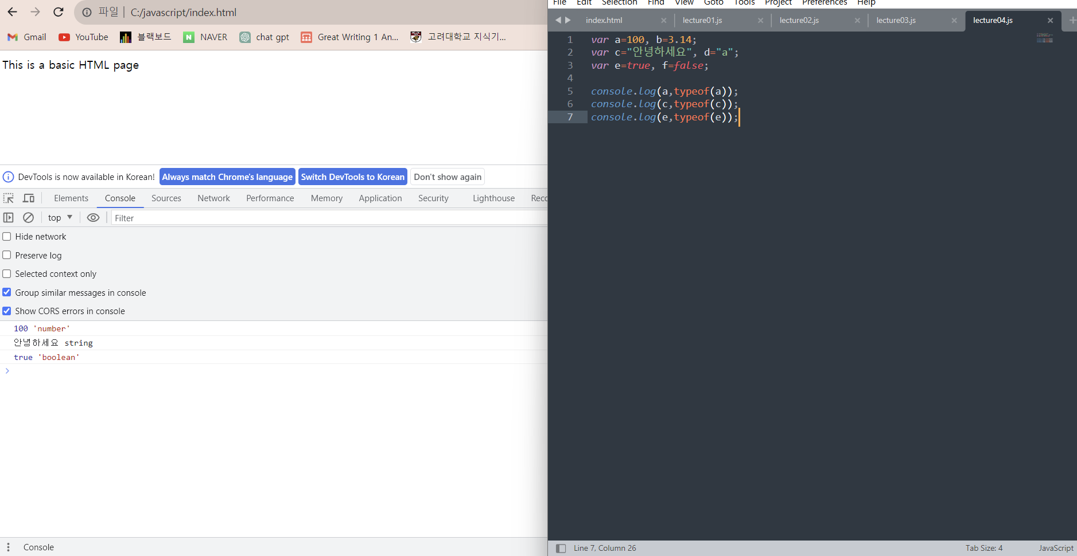This screenshot has width=1077, height=556.
Task: Open the NAVER bookmark
Action: [x=205, y=37]
